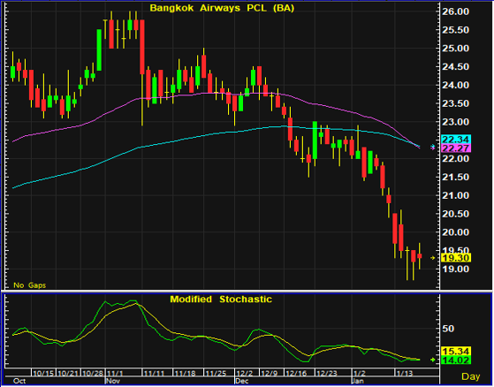Click the green 14.02 stochastic value
The height and width of the screenshot is (387, 494).
tap(456, 360)
